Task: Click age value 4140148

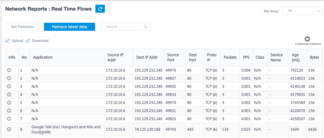Action: [298, 86]
